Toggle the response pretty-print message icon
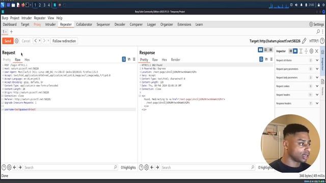This screenshot has width=326, height=183. pyautogui.click(x=261, y=59)
